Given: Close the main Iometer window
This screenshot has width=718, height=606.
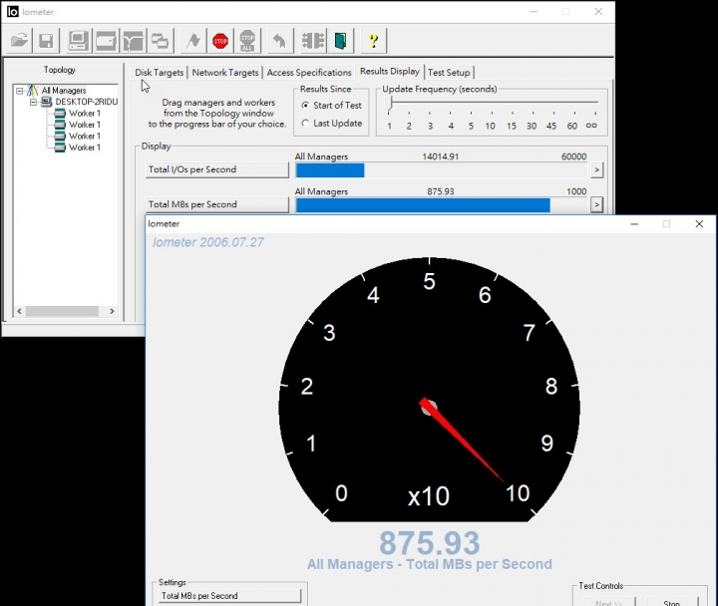Looking at the screenshot, I should coord(598,12).
